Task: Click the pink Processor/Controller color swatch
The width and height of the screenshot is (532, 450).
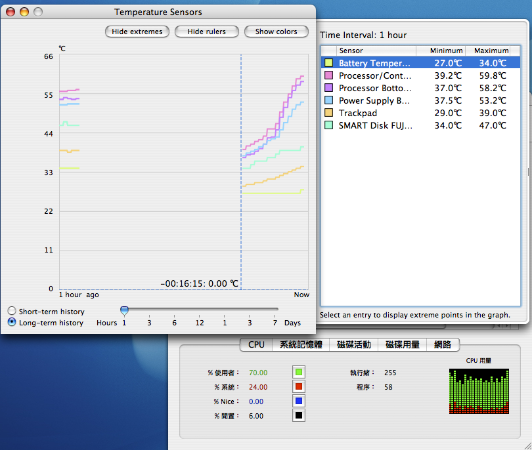Action: coord(329,75)
